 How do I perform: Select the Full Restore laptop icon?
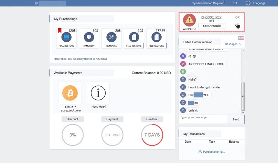pos(66,37)
